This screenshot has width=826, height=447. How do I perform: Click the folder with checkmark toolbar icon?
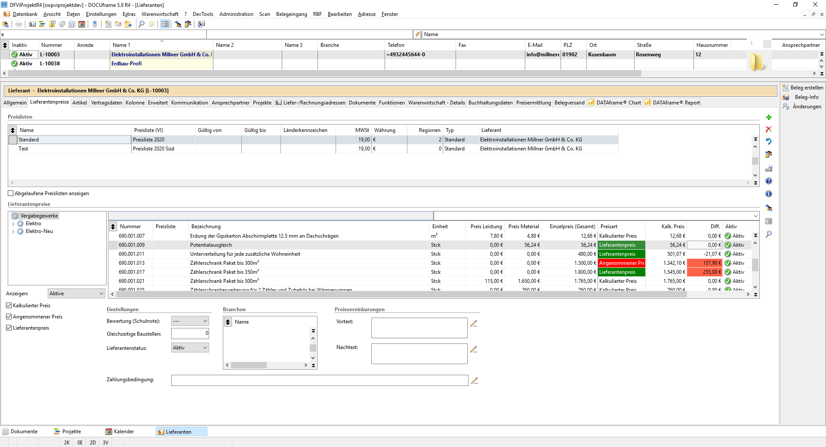(52, 24)
